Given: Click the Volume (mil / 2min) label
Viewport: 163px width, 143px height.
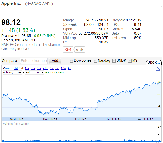Looking at the screenshot, I should pyautogui.click(x=16, y=124).
